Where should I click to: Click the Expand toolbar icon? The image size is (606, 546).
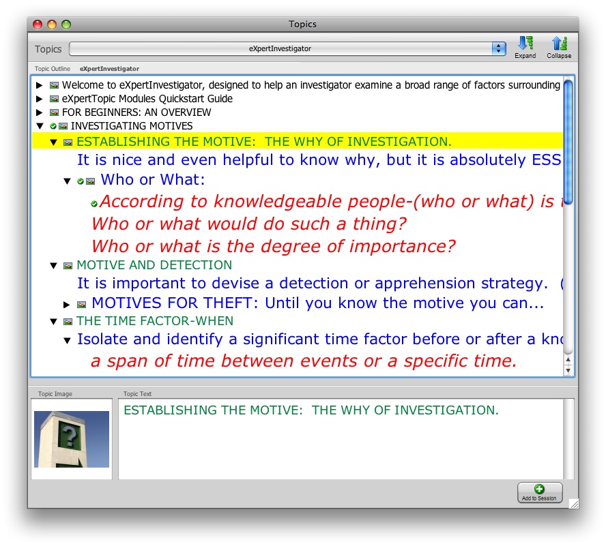coord(525,47)
